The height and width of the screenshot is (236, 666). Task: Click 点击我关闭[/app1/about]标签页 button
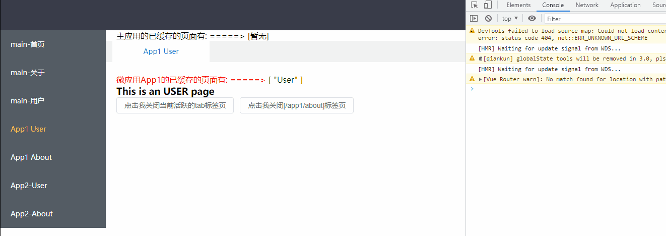point(297,105)
